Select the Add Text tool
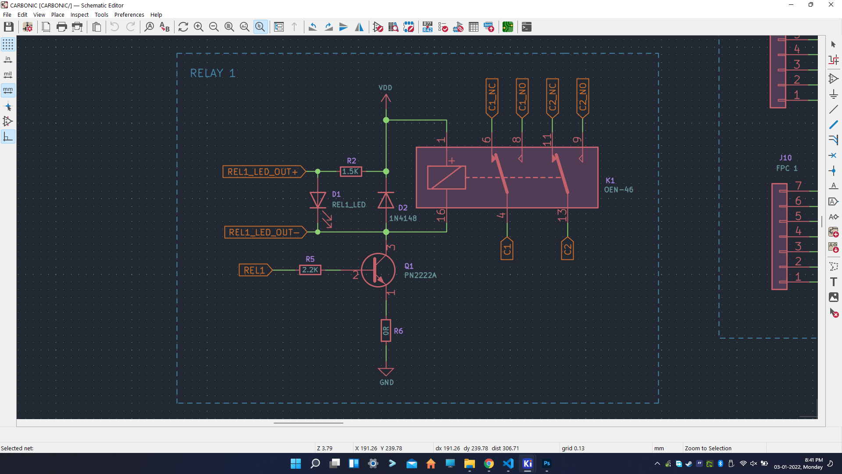The height and width of the screenshot is (474, 842). (x=834, y=282)
